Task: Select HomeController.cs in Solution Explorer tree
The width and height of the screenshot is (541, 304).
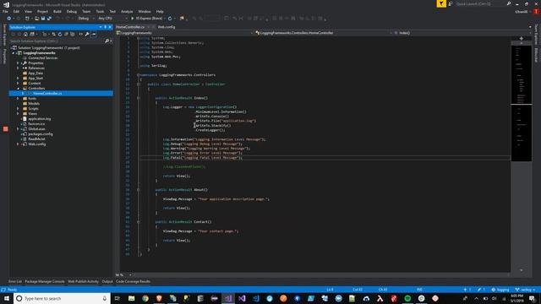Action: point(47,94)
